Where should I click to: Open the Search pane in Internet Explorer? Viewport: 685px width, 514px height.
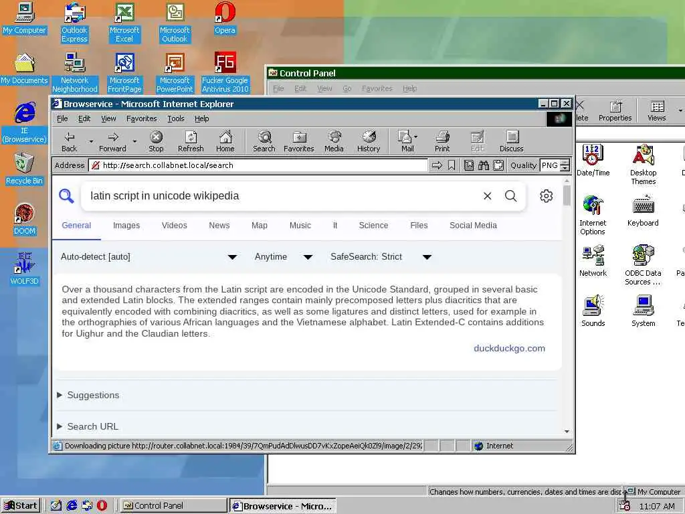(264, 142)
